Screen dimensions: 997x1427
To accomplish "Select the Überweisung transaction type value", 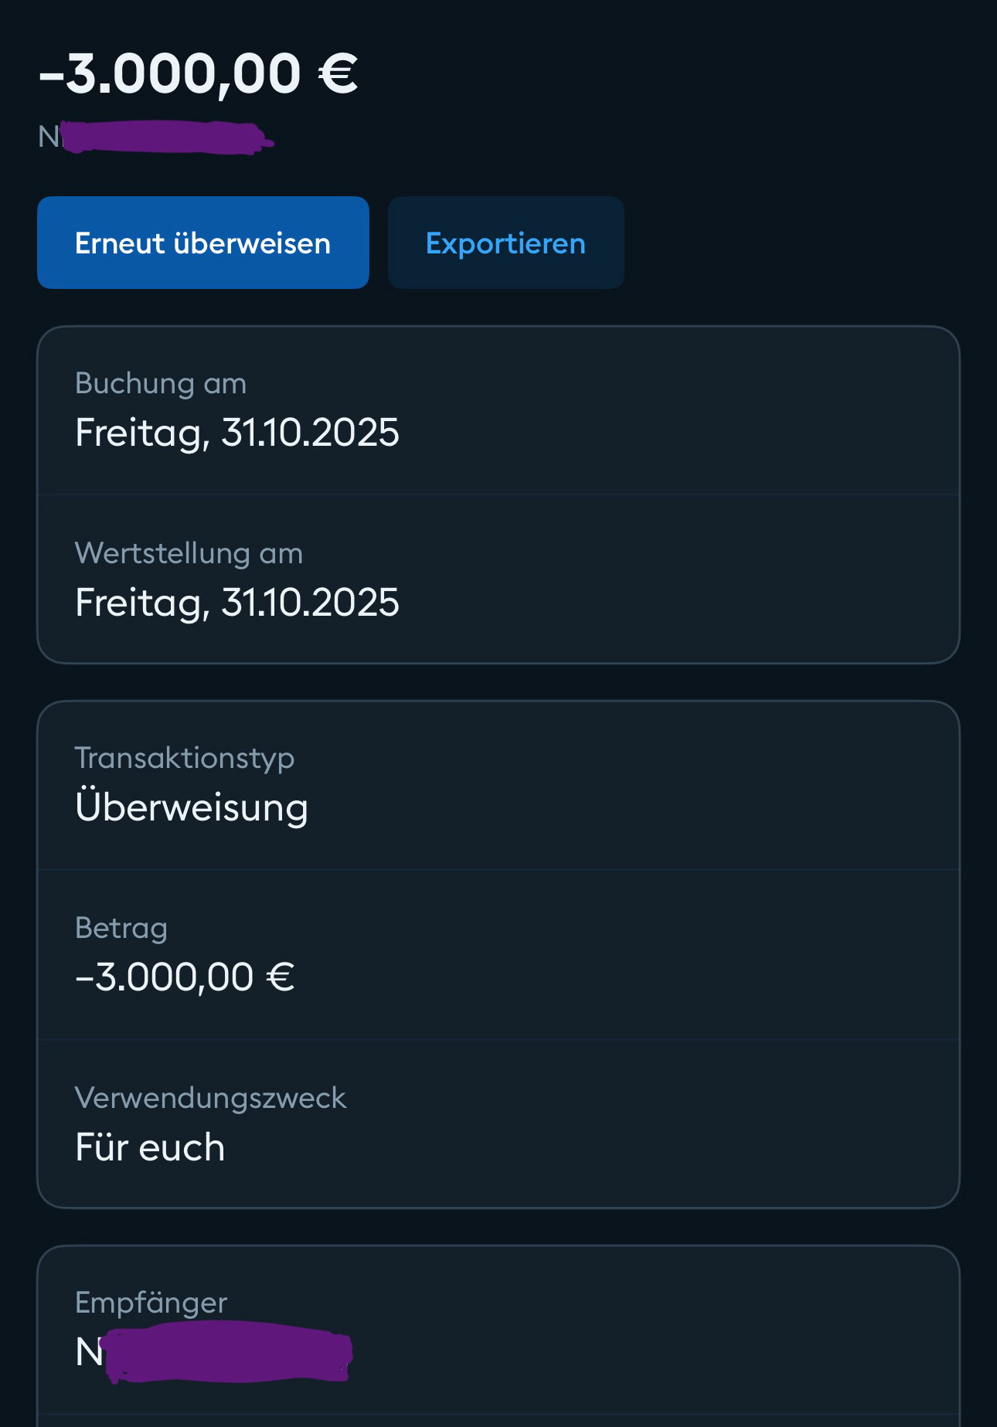I will pos(192,807).
